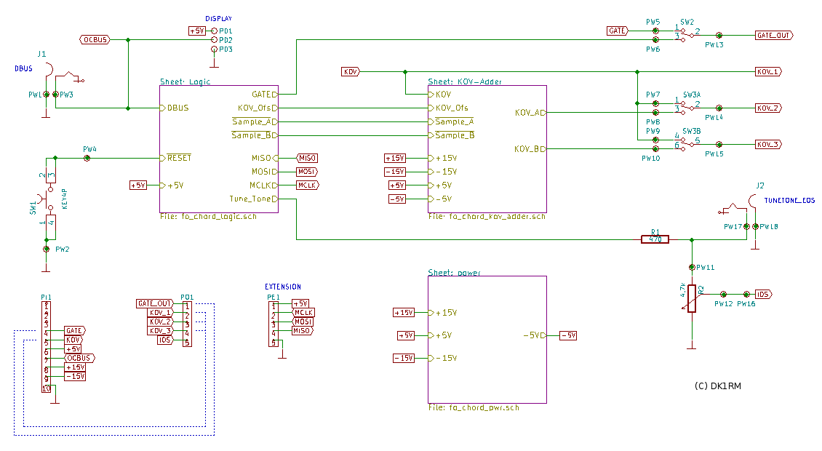
Task: Click the fo_chord_logic.sch file label
Action: pyautogui.click(x=208, y=217)
